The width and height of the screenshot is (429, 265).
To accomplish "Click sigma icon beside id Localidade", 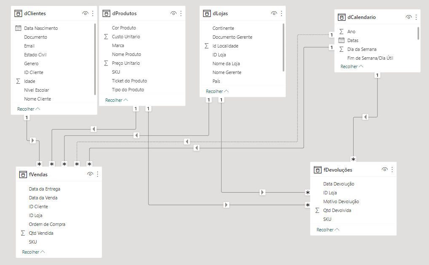I will 206,46.
